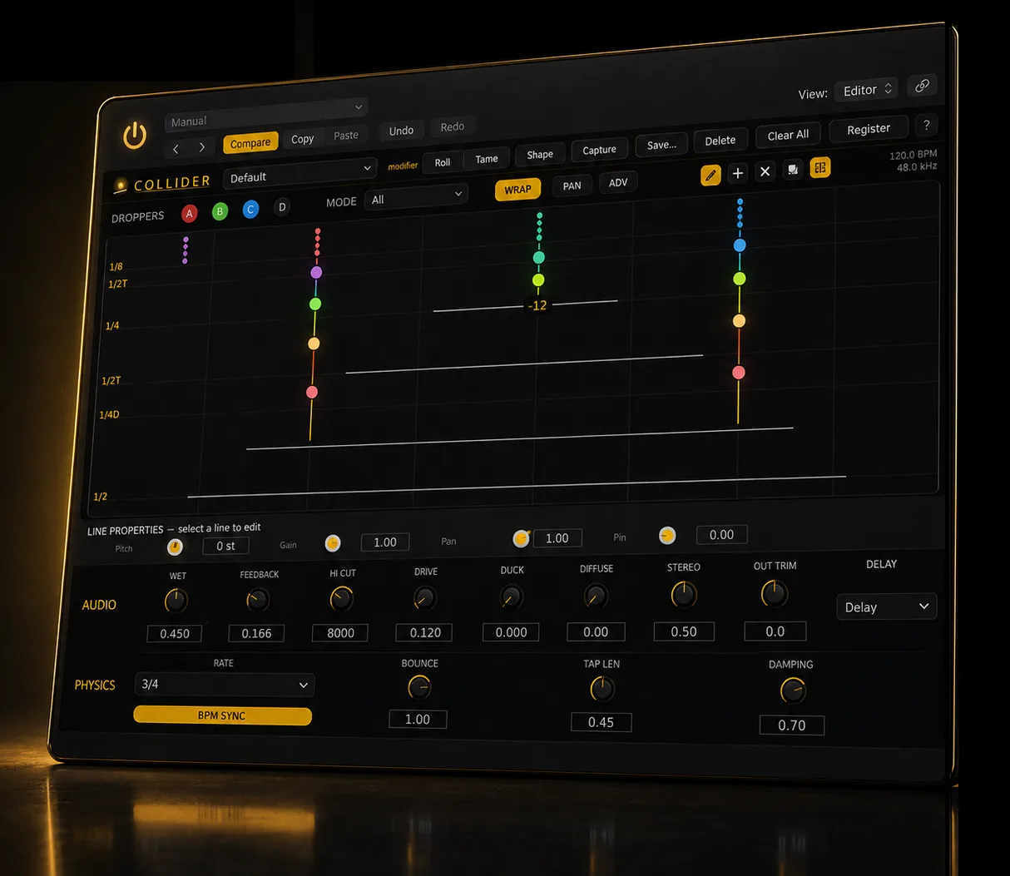1010x876 pixels.
Task: Go to next preset with right arrow
Action: 201,147
